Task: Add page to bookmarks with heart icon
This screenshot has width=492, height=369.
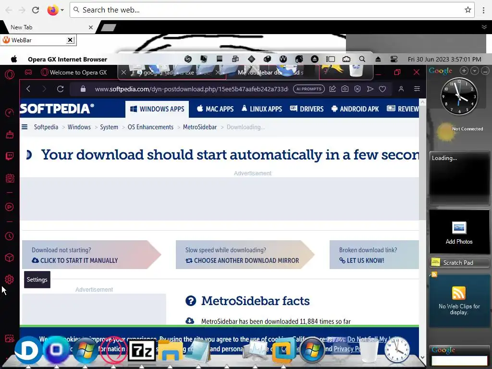Action: [382, 89]
